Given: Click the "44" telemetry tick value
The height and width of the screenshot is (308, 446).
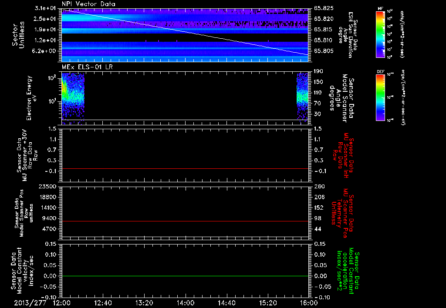Looking at the screenshot, I should click(x=318, y=229).
